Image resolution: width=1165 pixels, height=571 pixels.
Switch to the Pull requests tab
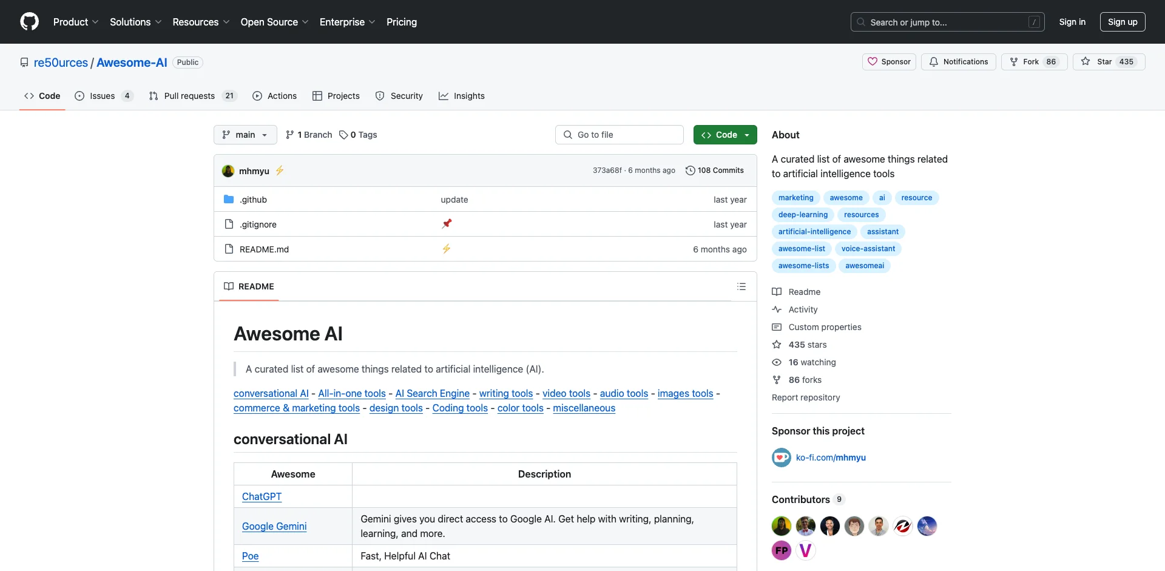[x=192, y=96]
